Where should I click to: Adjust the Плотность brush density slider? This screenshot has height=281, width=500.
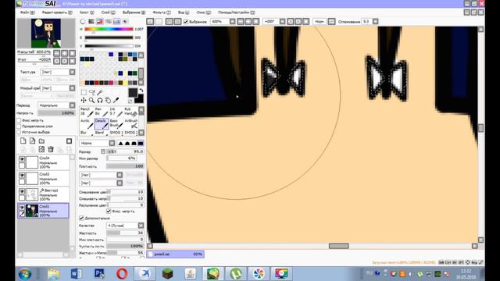(x=125, y=166)
